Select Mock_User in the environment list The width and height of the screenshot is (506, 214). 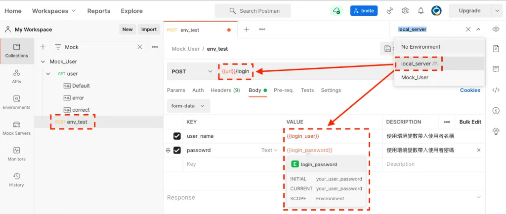click(x=415, y=77)
